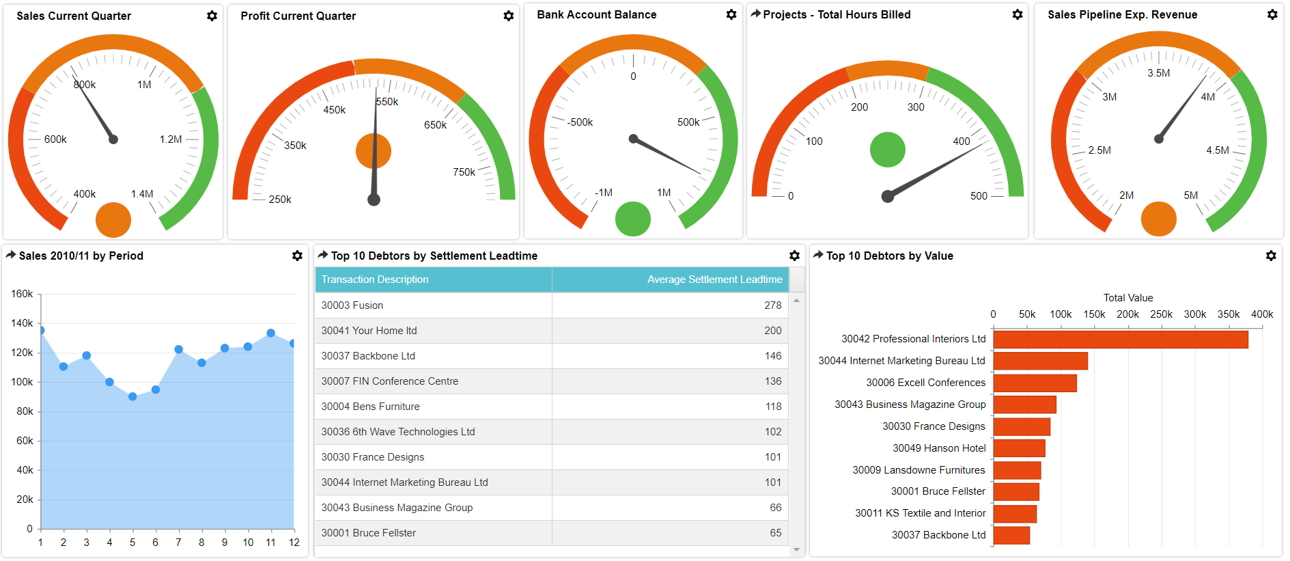Image resolution: width=1290 pixels, height=561 pixels.
Task: Click period 3 data point on sales chart
Action: pos(87,355)
